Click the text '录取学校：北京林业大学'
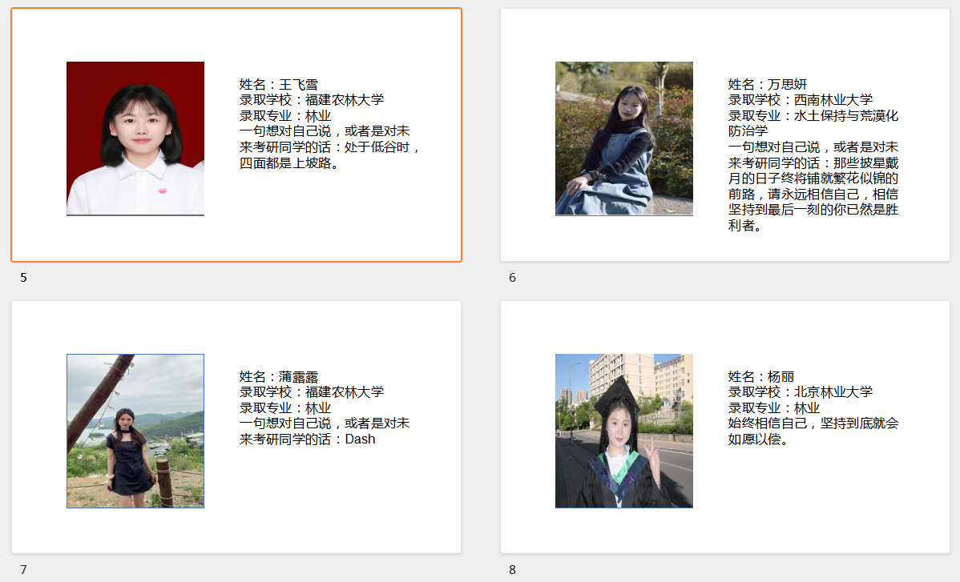 coord(801,392)
